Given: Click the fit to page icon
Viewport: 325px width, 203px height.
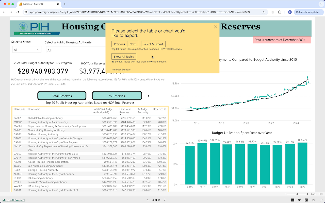Looking at the screenshot, I should pos(321,194).
